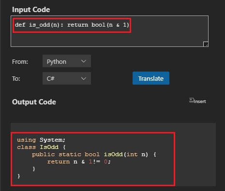Click the Insert icon next to Output Code

click(x=191, y=101)
